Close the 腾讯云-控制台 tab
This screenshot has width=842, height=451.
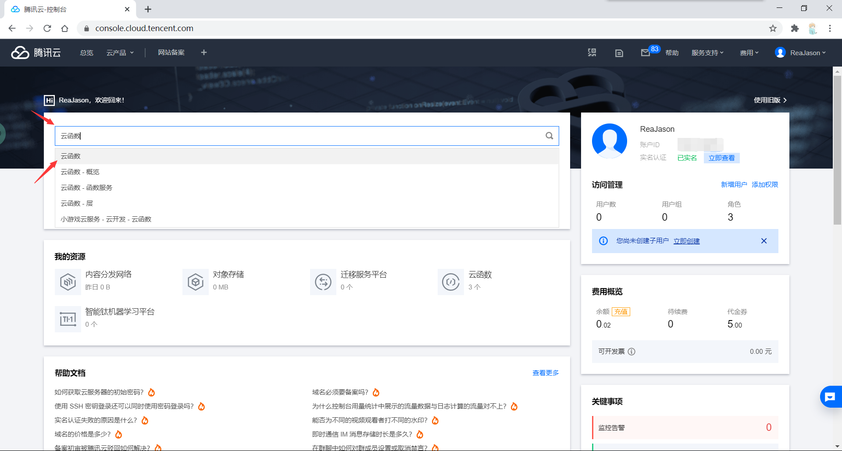pos(127,9)
